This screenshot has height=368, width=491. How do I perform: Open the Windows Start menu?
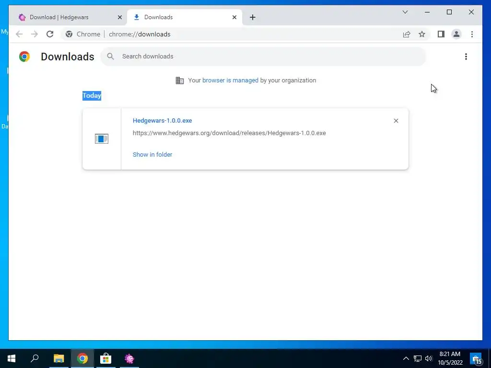[12, 358]
